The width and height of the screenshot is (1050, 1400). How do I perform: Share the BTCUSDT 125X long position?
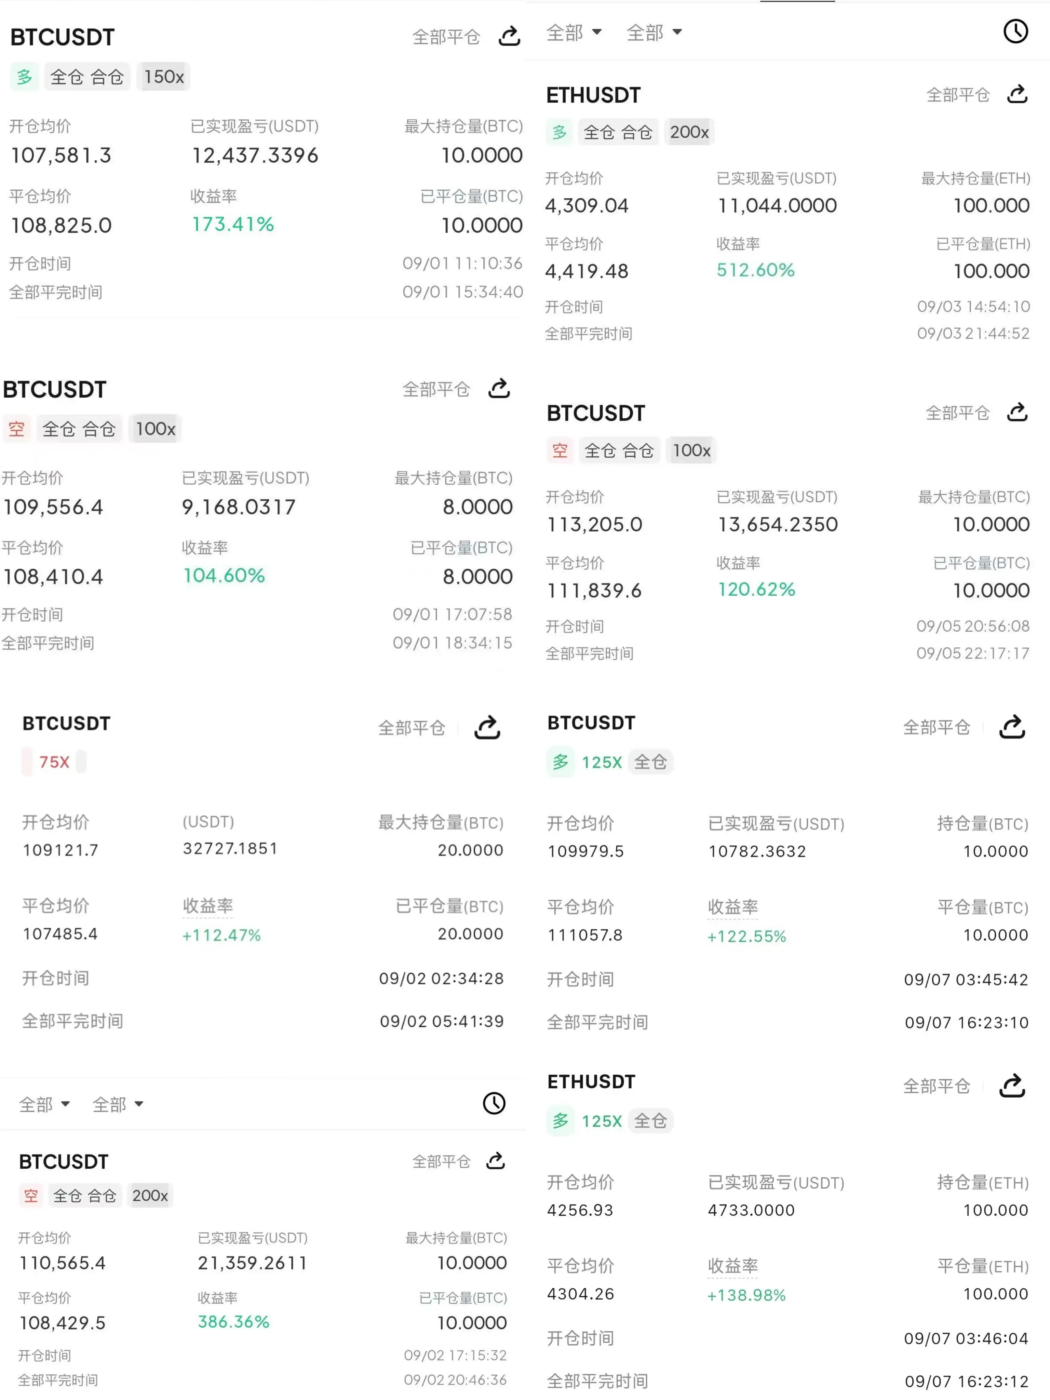coord(1012,727)
